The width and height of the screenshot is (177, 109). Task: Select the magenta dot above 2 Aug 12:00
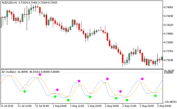(x=120, y=91)
